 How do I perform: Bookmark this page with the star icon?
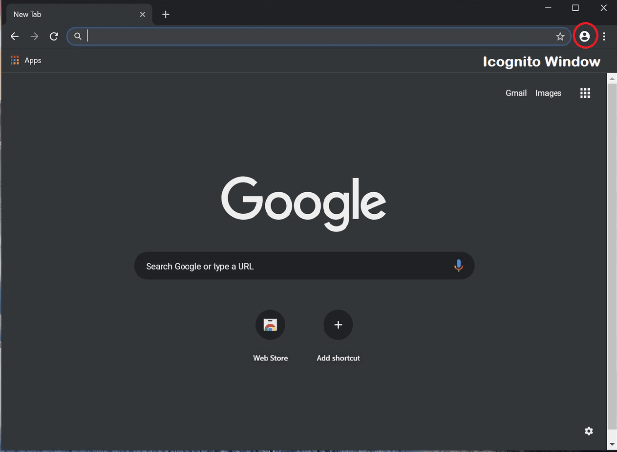[x=560, y=36]
